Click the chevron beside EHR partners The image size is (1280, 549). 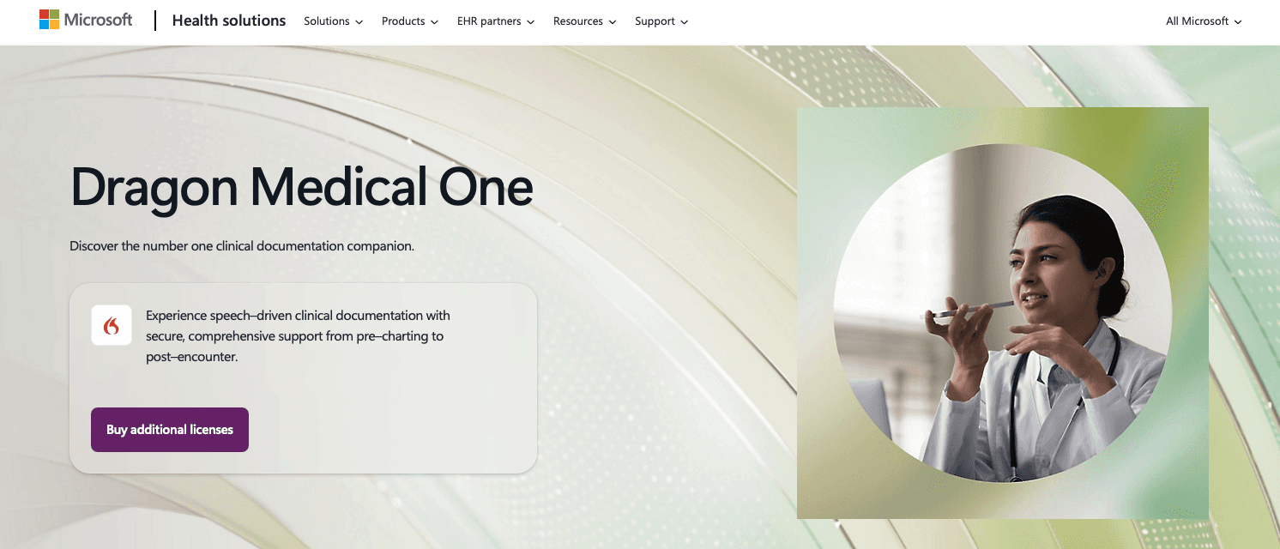click(530, 22)
